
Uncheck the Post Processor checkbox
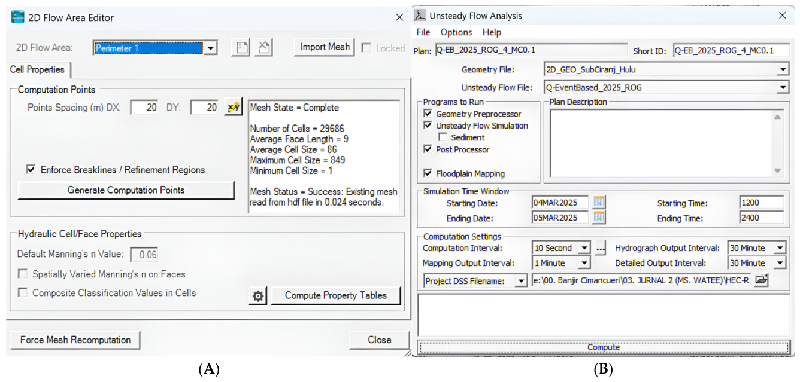pyautogui.click(x=428, y=149)
